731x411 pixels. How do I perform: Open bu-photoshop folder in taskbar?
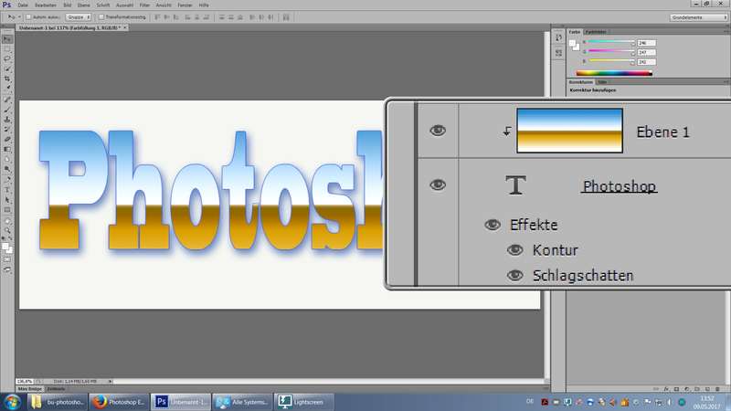tap(58, 402)
